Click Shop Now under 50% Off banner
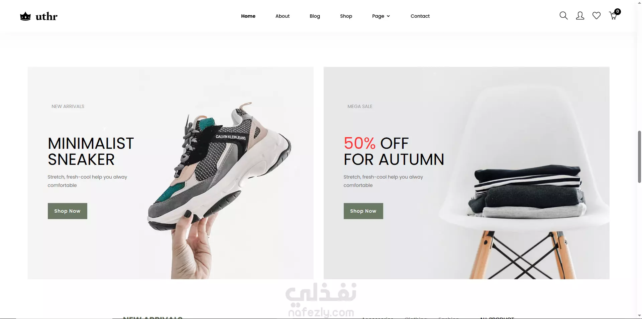Viewport: 642px width, 319px height. pos(363,211)
